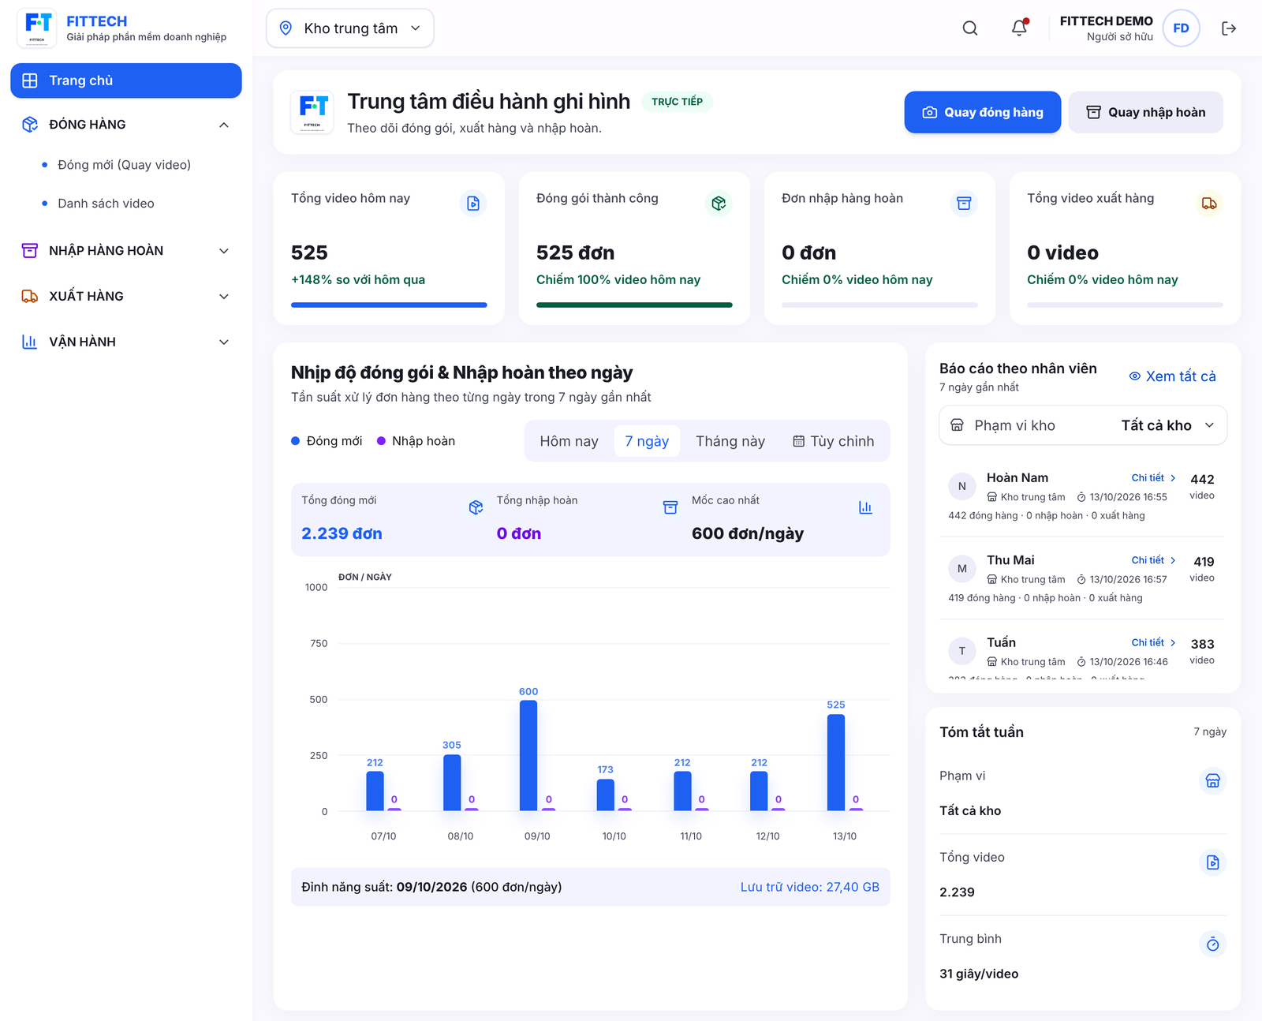The height and width of the screenshot is (1021, 1262).
Task: Open Danh sách video menu item
Action: [x=106, y=204]
